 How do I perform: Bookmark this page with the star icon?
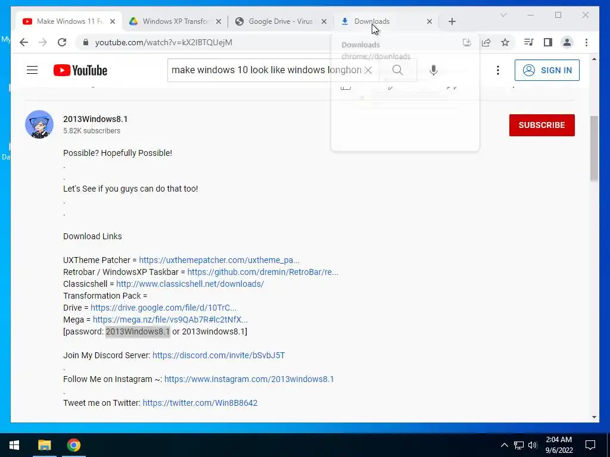[505, 42]
